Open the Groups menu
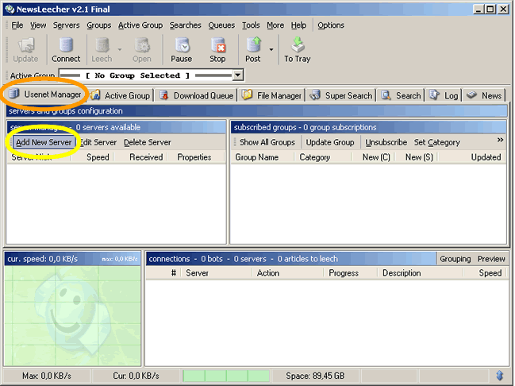Viewport: 515px width, 386px height. click(x=99, y=25)
